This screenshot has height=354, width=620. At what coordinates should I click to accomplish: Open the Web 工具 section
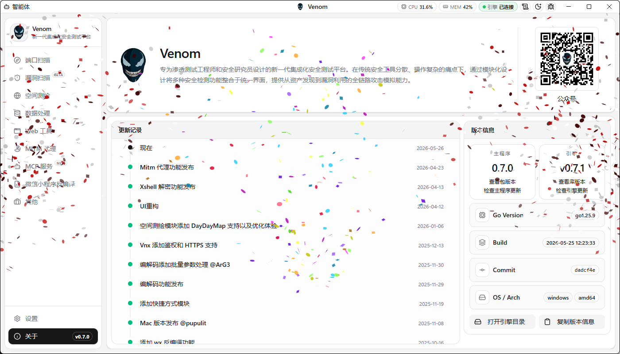[53, 131]
